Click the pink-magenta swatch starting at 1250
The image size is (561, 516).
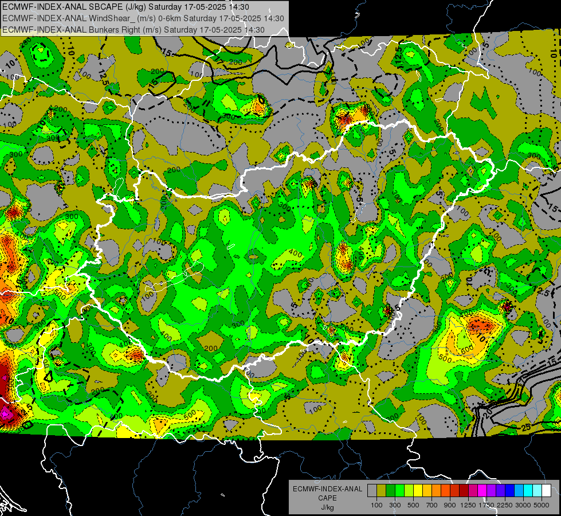(x=473, y=490)
